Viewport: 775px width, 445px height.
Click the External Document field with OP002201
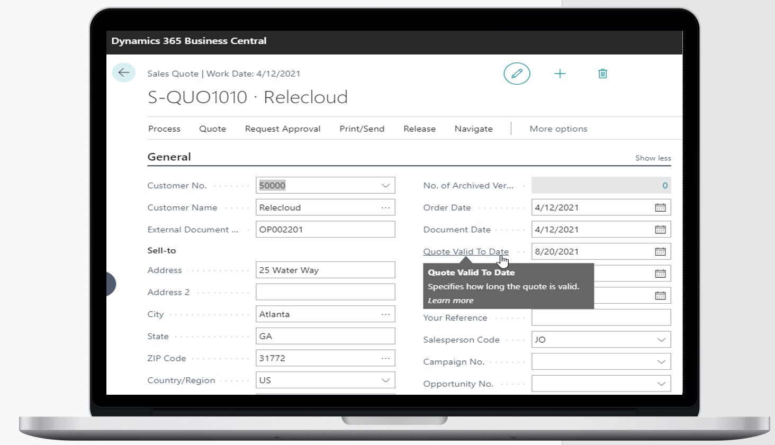click(326, 230)
